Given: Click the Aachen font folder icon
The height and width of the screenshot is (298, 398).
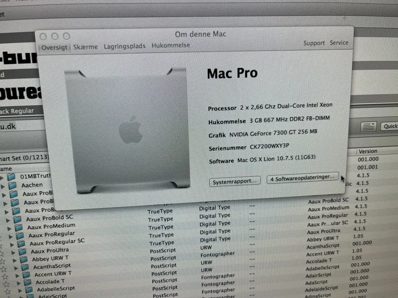Looking at the screenshot, I should [x=13, y=185].
